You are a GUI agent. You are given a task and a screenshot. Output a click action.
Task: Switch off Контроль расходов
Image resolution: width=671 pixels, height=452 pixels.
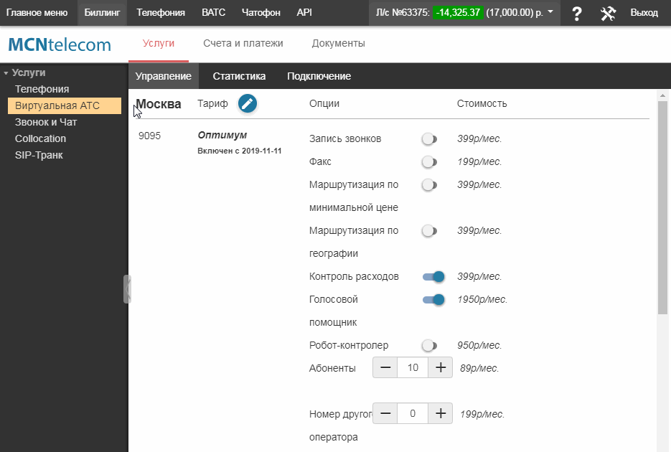click(433, 276)
